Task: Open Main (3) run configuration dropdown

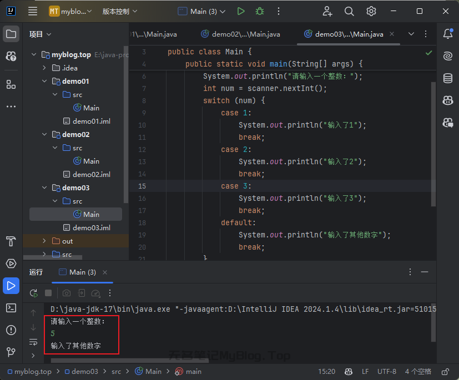Action: [201, 12]
